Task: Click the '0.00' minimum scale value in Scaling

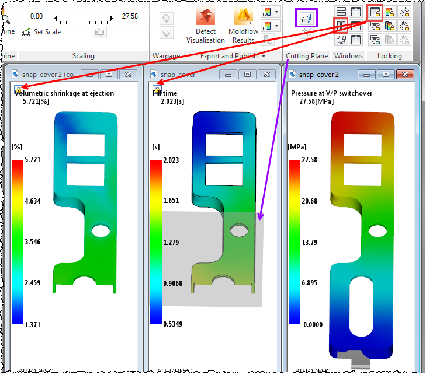Action: click(x=36, y=16)
